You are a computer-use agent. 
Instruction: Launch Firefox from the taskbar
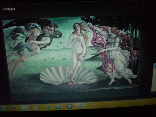14,108
